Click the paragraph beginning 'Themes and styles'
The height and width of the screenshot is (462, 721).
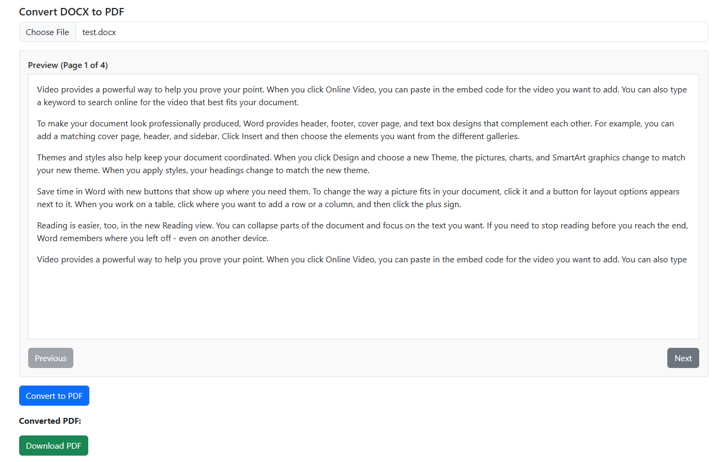(x=361, y=164)
